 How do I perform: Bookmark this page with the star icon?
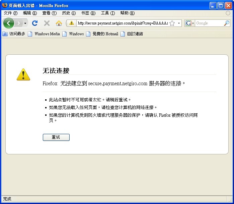[x=172, y=23]
